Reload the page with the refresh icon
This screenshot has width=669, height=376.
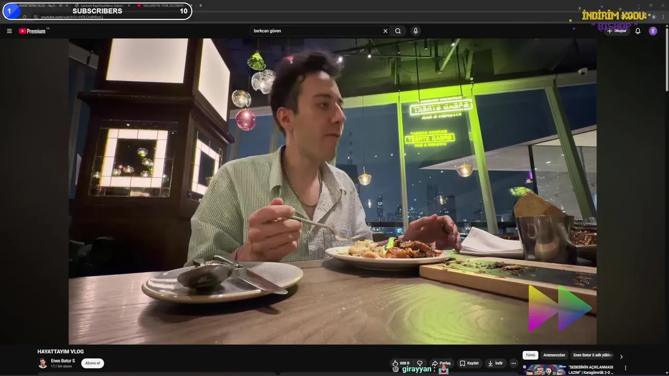(x=24, y=17)
